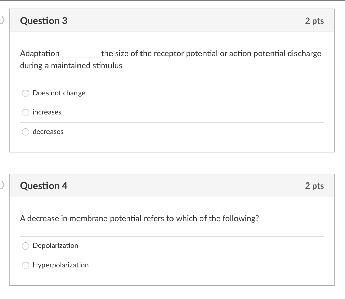Click the 'increases' answer text
Viewport: 345px width, 299px height.
point(47,112)
